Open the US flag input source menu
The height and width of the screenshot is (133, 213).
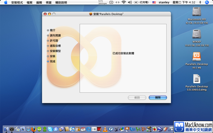[154, 2]
